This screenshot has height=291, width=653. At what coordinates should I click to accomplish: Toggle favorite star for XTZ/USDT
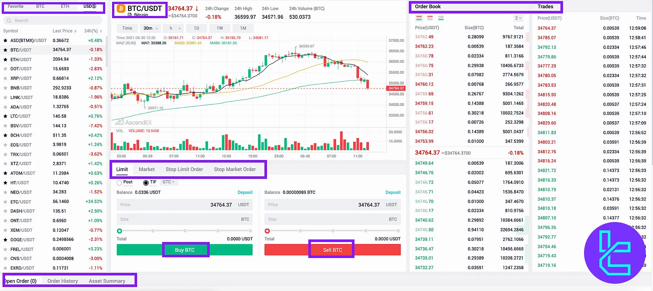point(5,164)
